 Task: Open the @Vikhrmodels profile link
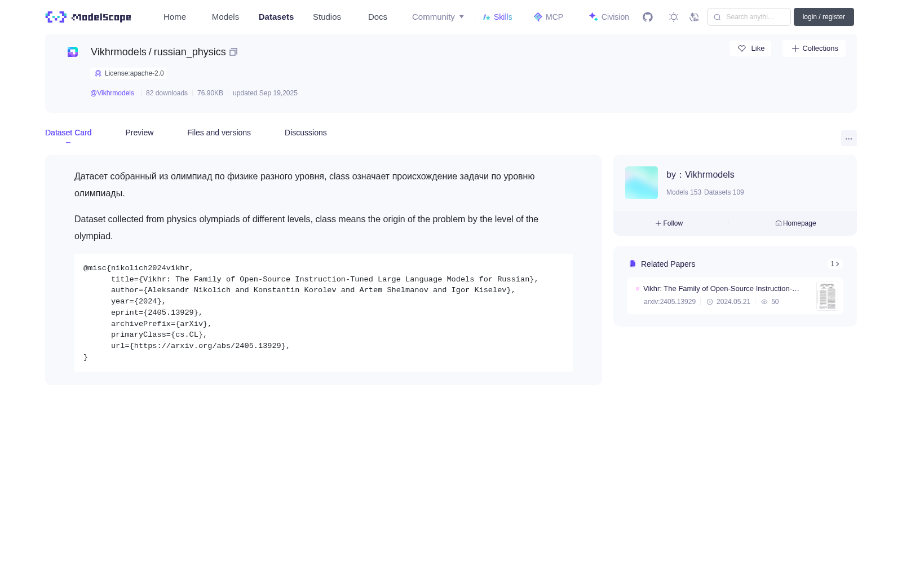pyautogui.click(x=112, y=93)
